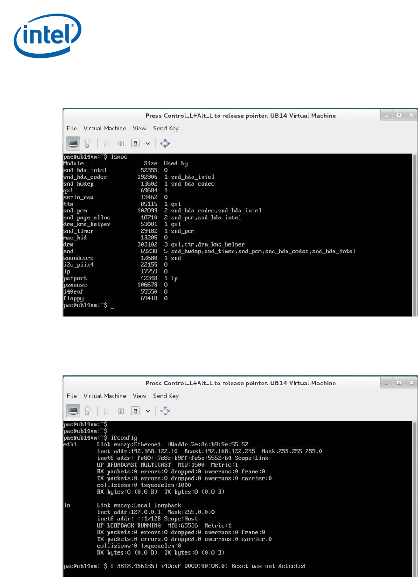Click the 'HWaddr 7e:8c:b9:5e:55:52' text

point(208,445)
